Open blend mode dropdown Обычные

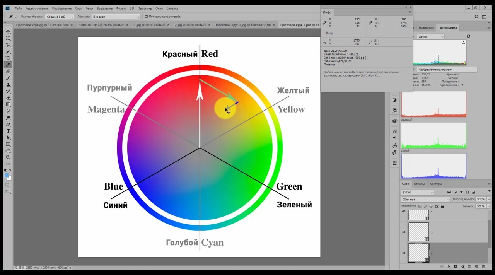pos(425,199)
